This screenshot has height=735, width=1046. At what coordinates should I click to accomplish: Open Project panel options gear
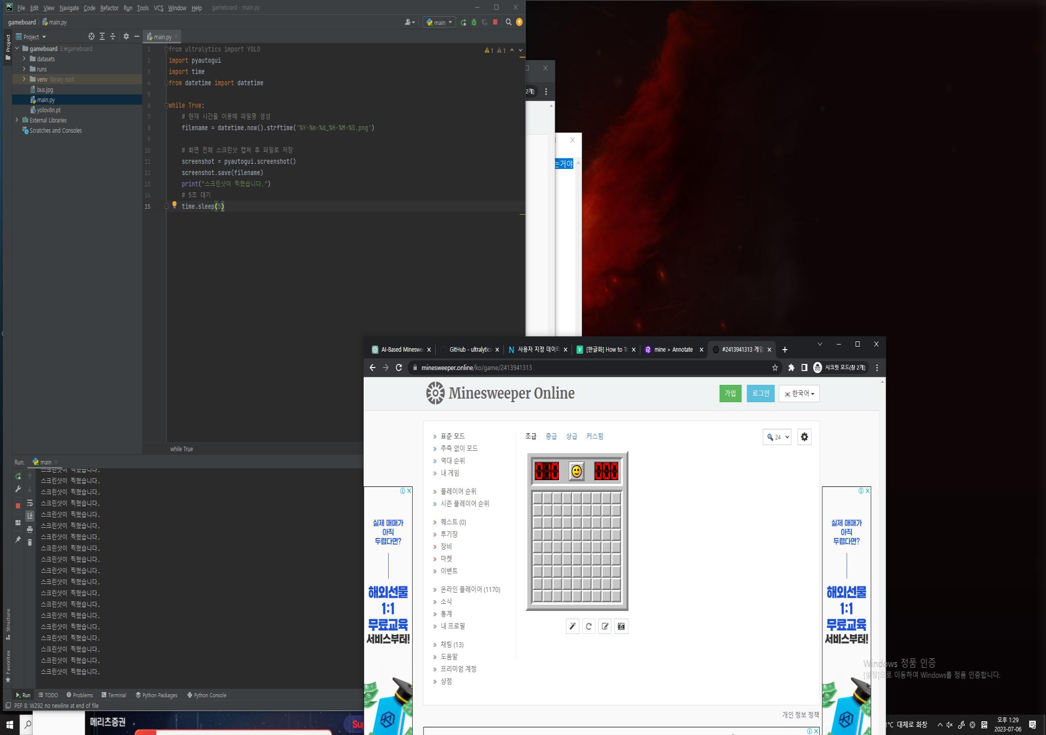126,37
